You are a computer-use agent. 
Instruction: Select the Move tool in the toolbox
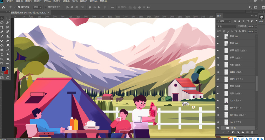pyautogui.click(x=2, y=18)
